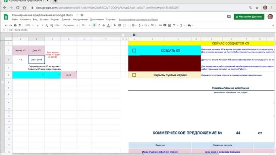Increase decimal places icon
The height and width of the screenshot is (155, 276).
51,25
